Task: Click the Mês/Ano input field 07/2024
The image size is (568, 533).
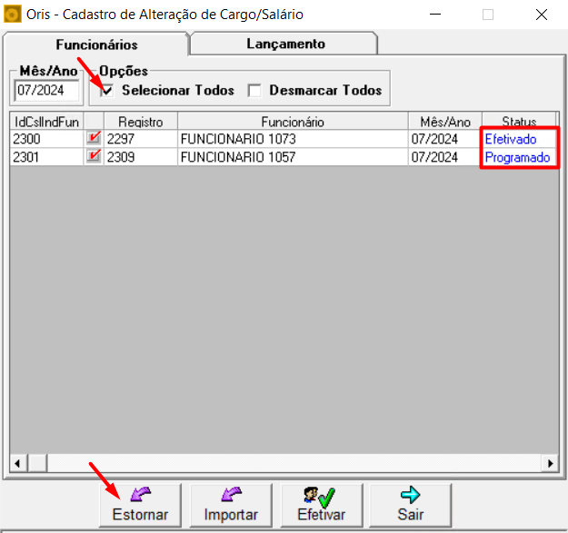Action: [46, 91]
